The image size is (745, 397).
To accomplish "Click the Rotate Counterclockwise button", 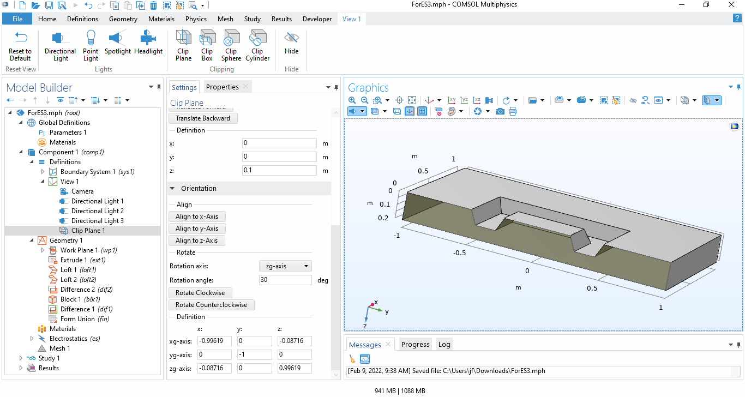I will pyautogui.click(x=211, y=305).
